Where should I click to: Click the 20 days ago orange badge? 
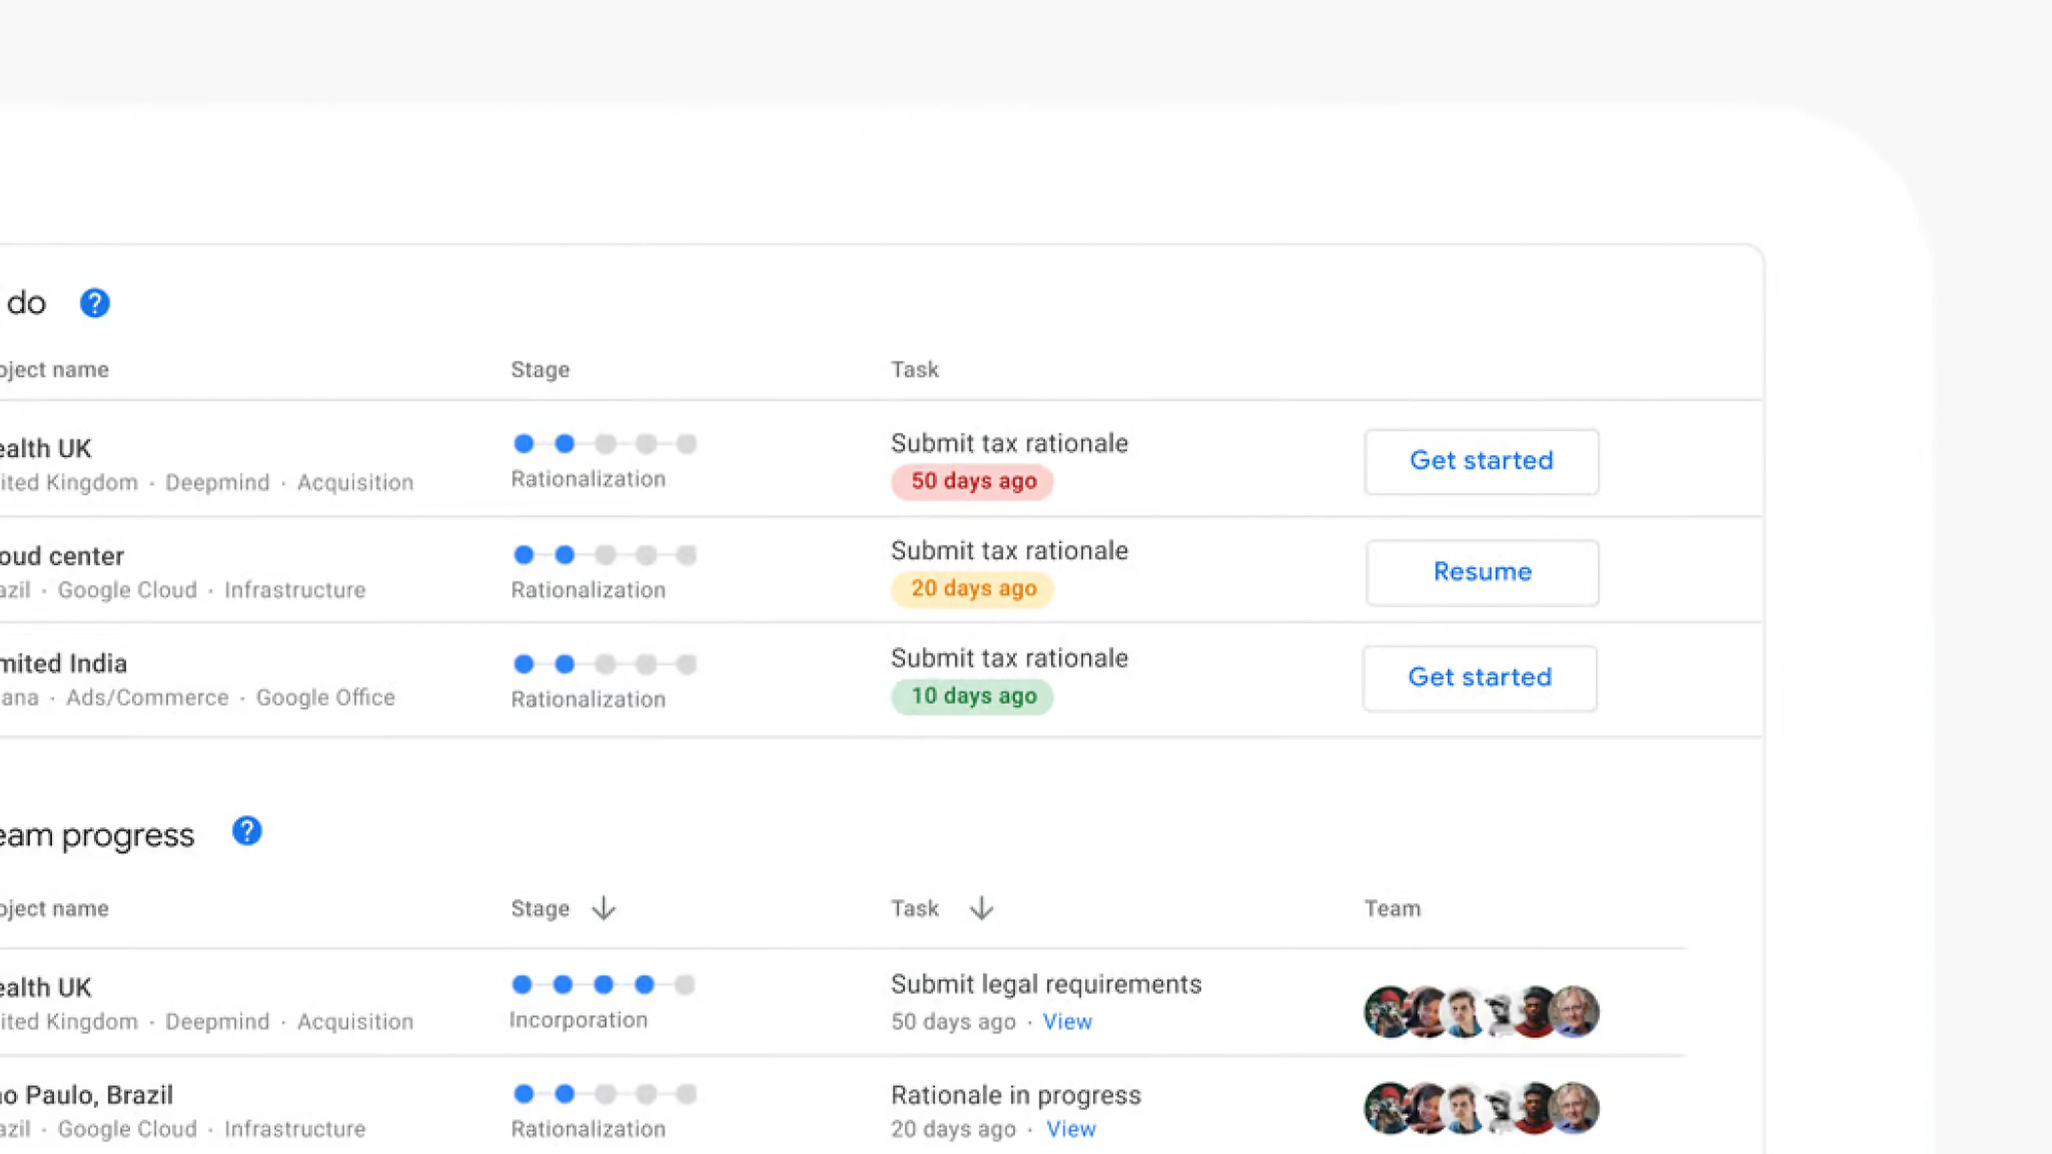pos(972,589)
